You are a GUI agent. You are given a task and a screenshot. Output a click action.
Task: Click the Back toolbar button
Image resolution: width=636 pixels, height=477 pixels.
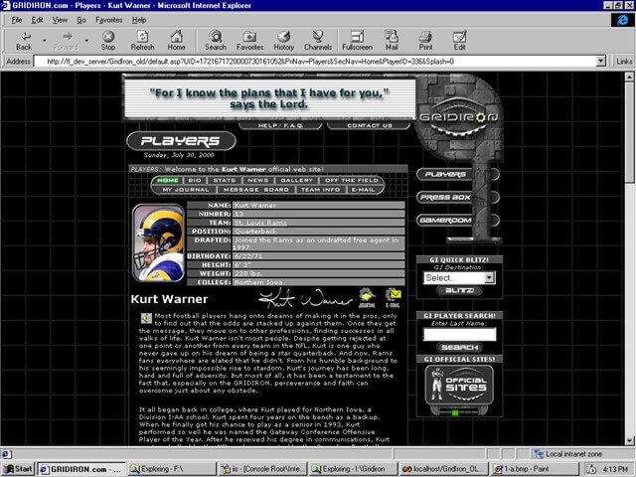pos(24,41)
